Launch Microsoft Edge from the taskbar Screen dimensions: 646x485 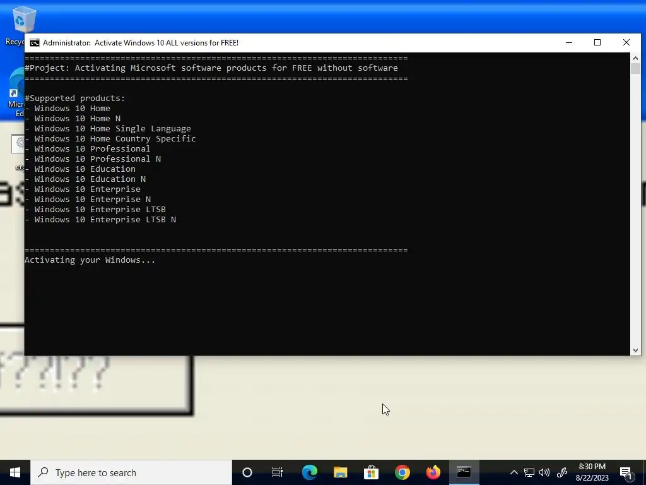(x=309, y=472)
